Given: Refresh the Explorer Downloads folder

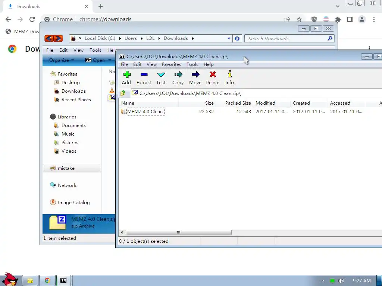Looking at the screenshot, I should click(x=237, y=38).
